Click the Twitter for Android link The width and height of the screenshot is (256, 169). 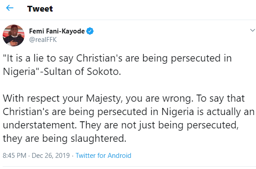103,156
